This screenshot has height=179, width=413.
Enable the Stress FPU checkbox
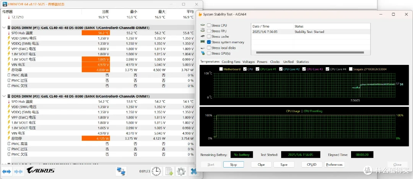[x=209, y=31]
